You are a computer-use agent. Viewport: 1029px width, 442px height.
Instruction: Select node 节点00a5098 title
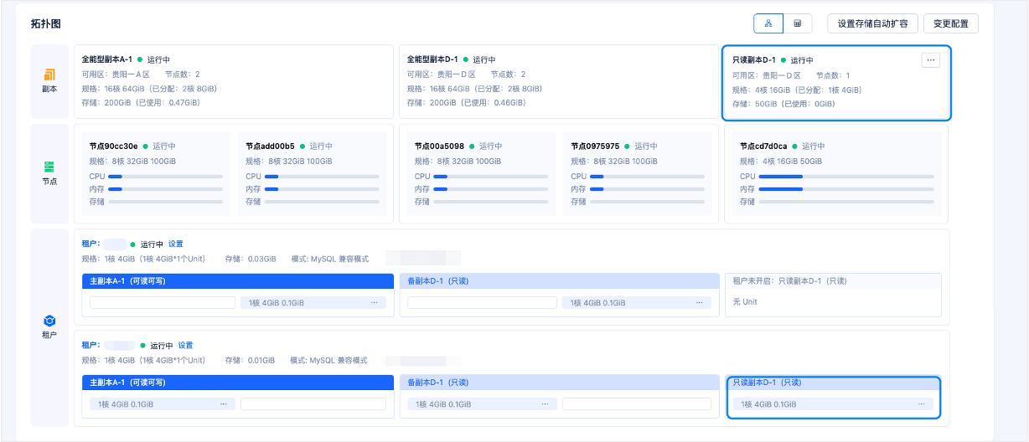coord(439,146)
